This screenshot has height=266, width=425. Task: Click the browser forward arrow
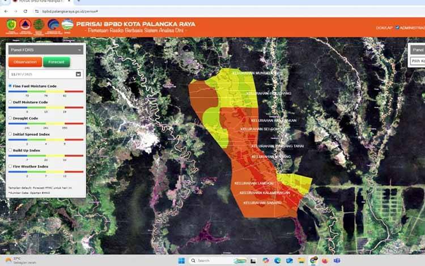tap(15, 11)
